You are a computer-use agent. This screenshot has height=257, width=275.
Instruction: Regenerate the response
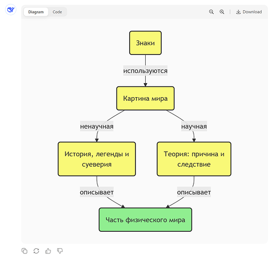pos(36,251)
